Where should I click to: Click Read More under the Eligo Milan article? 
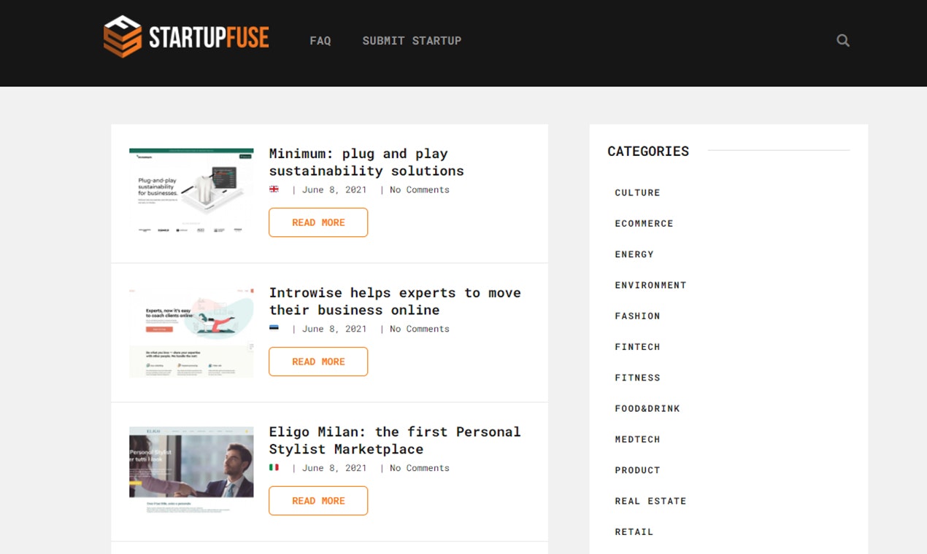coord(318,501)
